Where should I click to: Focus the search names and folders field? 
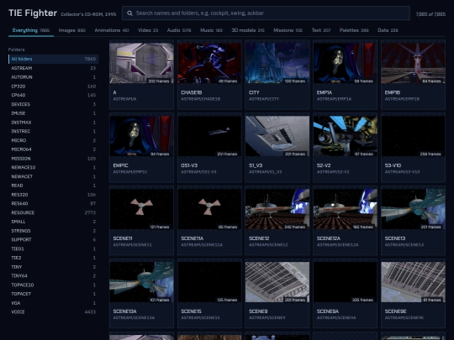pos(266,13)
